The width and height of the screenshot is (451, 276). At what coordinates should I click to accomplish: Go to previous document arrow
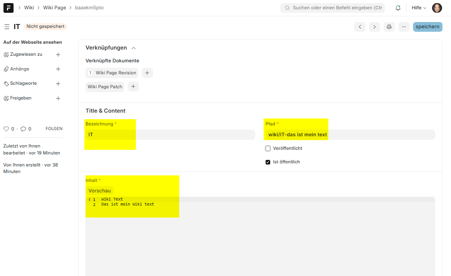[360, 27]
